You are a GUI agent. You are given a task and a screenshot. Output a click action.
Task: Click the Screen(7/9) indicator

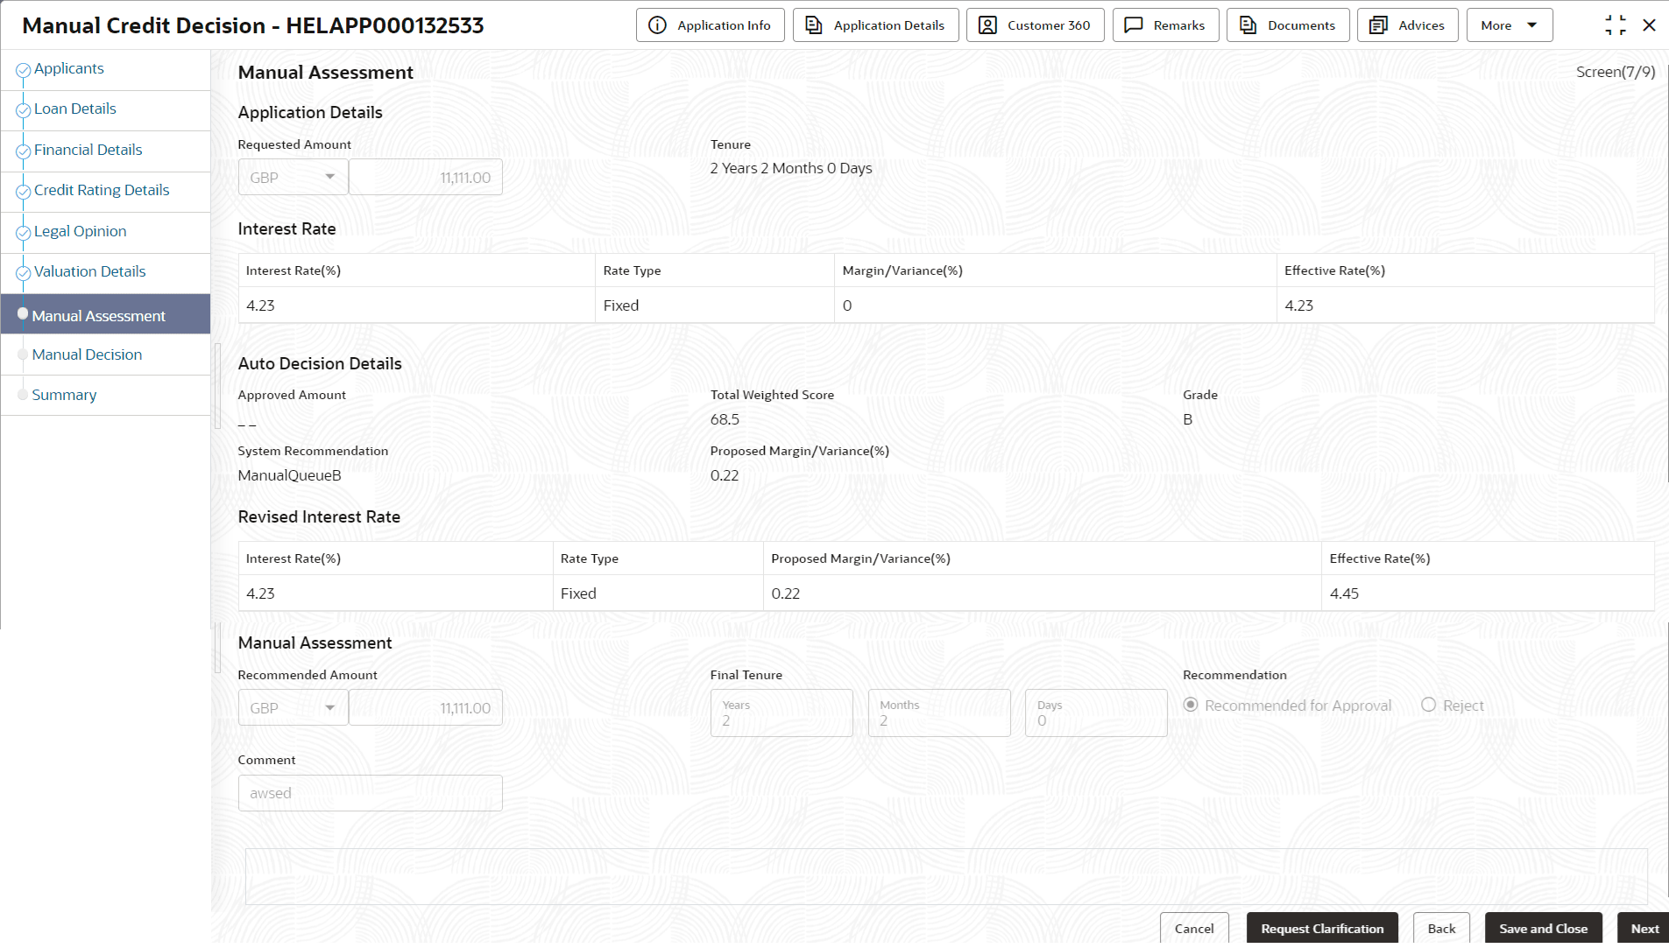pyautogui.click(x=1616, y=72)
